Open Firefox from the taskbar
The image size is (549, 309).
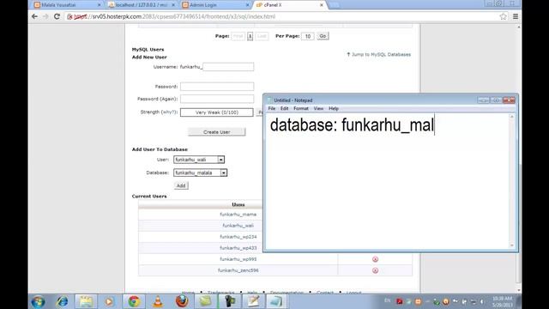(182, 301)
